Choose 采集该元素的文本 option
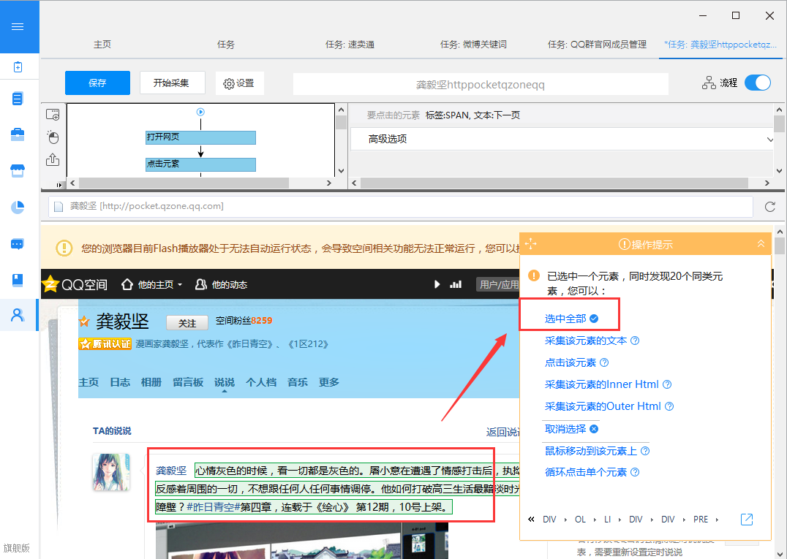The width and height of the screenshot is (787, 559). 586,341
